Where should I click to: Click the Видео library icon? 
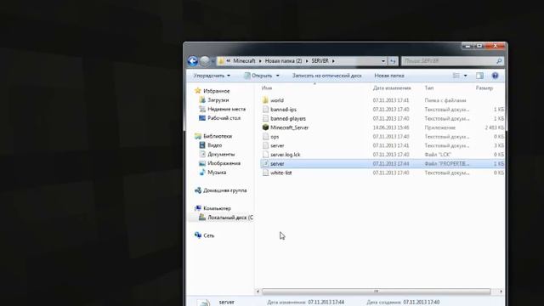pyautogui.click(x=202, y=145)
